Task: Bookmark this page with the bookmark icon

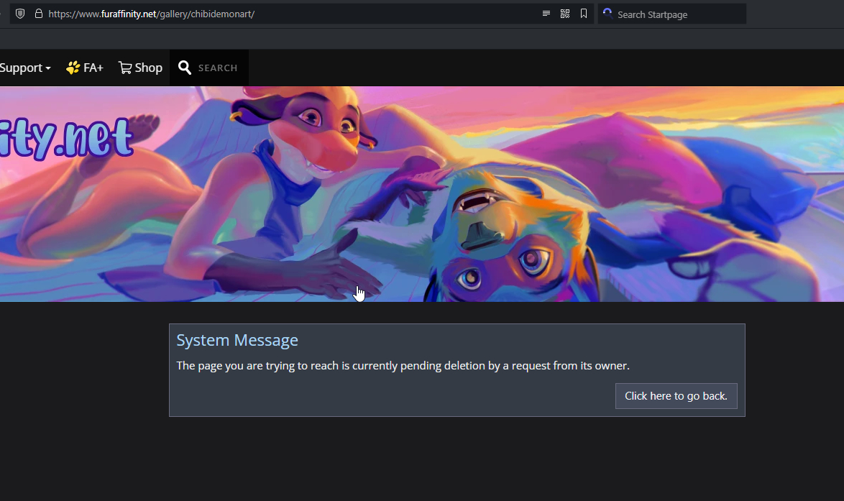Action: coord(584,14)
